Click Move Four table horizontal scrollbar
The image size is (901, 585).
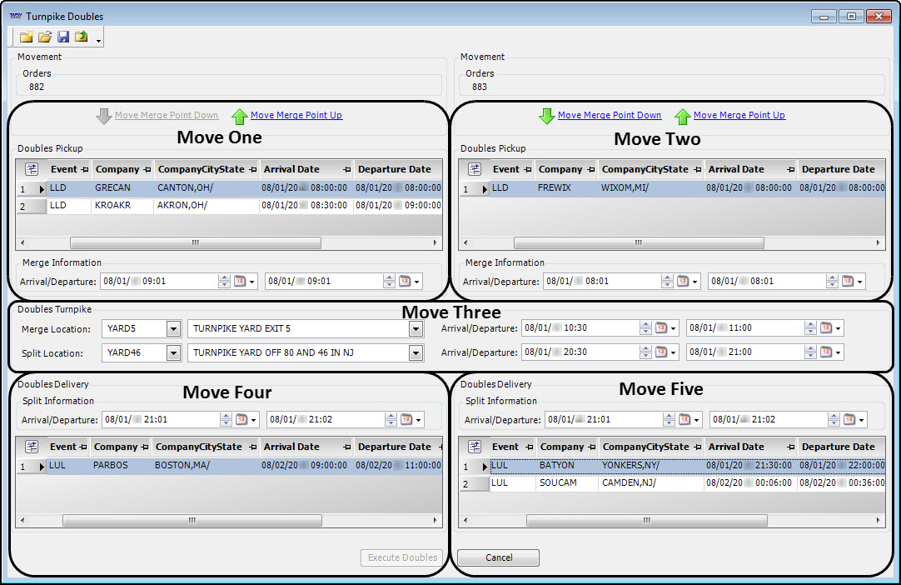pos(192,520)
